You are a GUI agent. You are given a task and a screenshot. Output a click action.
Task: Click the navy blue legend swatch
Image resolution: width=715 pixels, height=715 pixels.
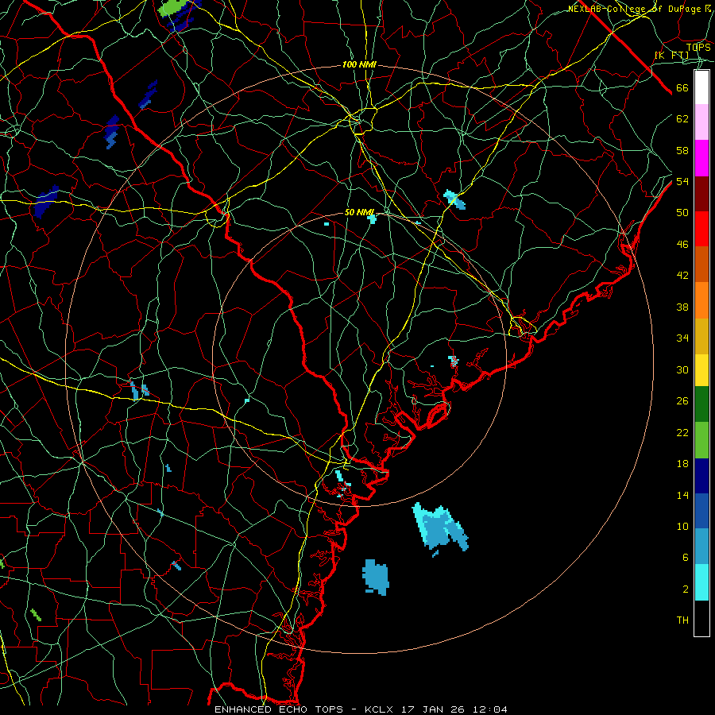point(701,476)
